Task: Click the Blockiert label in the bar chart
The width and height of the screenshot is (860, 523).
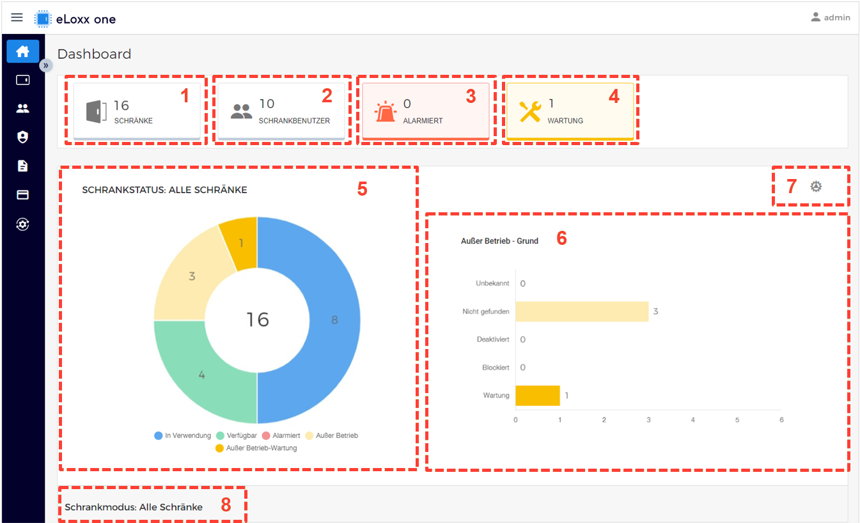Action: tap(496, 368)
